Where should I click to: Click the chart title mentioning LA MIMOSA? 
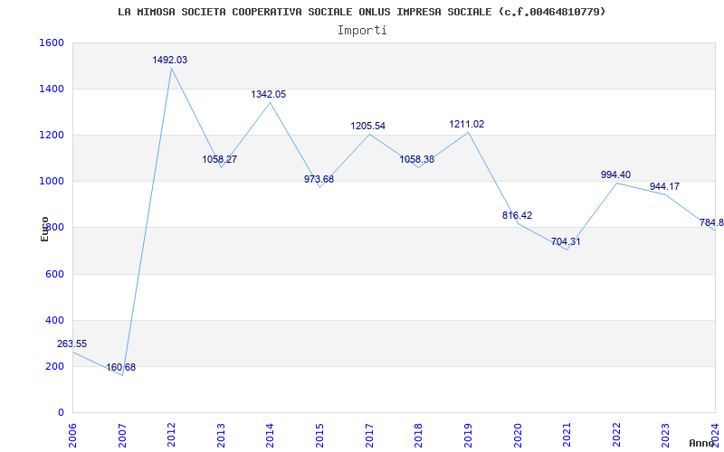(x=361, y=12)
